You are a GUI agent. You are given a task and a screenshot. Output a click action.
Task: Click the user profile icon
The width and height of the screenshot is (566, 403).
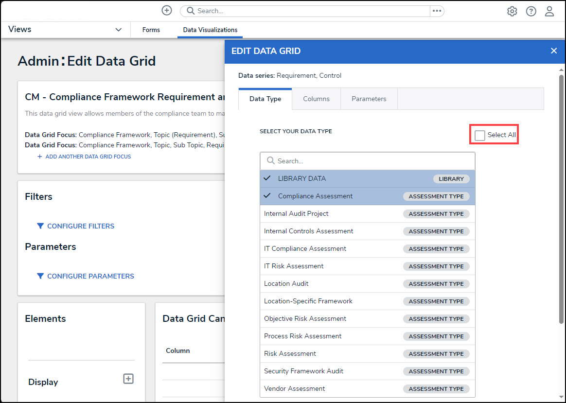coord(549,11)
